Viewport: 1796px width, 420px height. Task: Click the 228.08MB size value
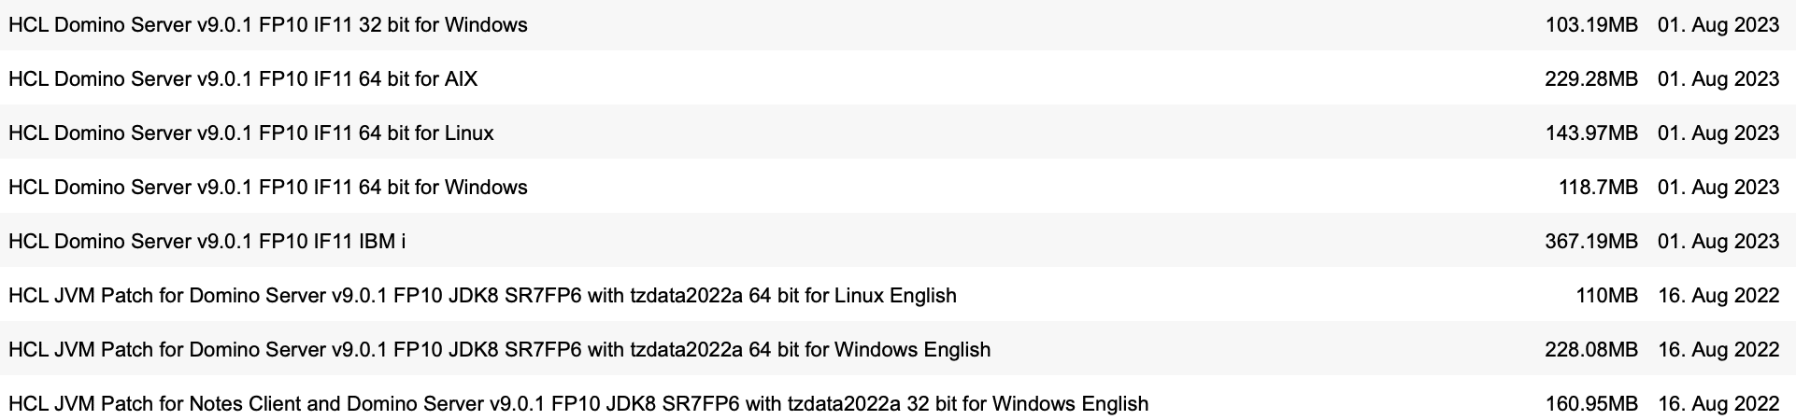[x=1590, y=350]
